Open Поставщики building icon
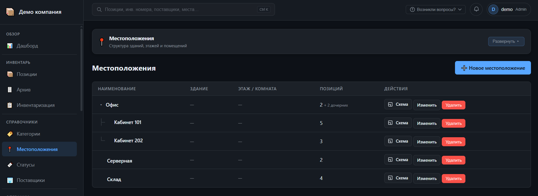This screenshot has width=538, height=196. 10,180
